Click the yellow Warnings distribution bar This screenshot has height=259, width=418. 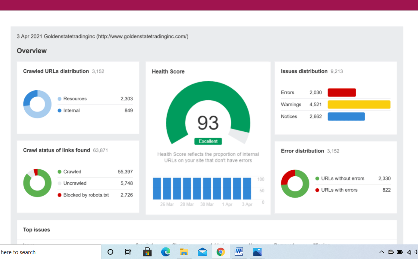[358, 104]
